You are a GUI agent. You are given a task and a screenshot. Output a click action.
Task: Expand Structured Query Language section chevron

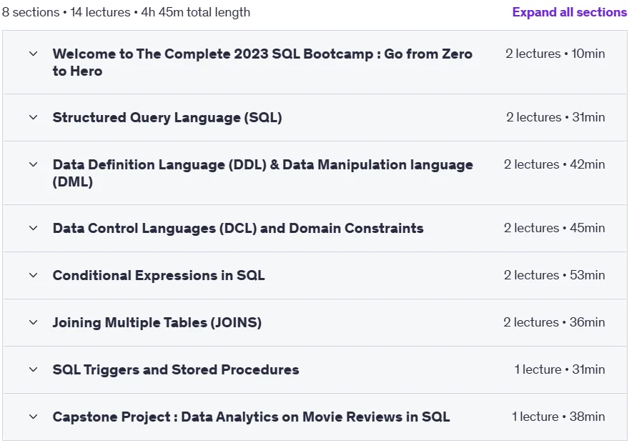pyautogui.click(x=34, y=117)
